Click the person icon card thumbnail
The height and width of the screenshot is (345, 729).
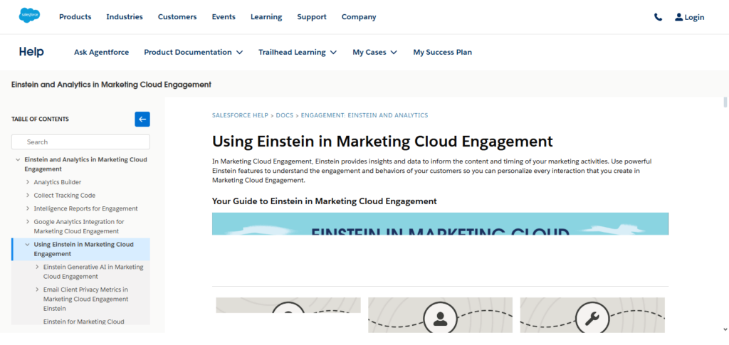440,315
